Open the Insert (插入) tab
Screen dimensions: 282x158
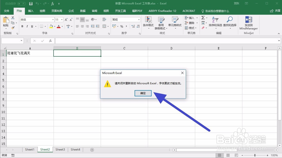coord(31,11)
